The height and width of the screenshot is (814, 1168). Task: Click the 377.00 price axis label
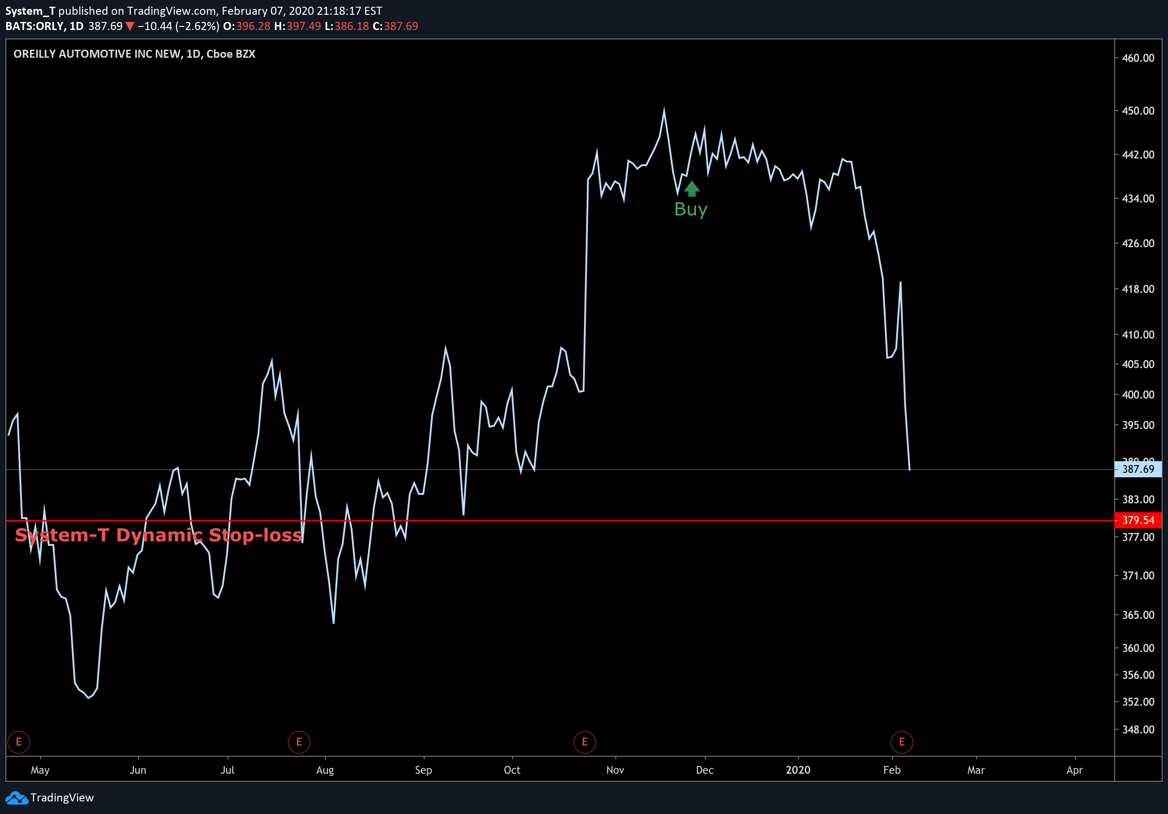click(x=1138, y=537)
